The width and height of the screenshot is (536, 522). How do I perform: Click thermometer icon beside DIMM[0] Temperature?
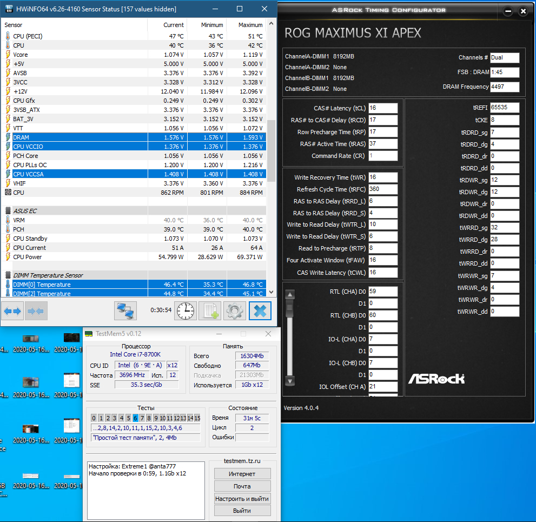[x=8, y=285]
